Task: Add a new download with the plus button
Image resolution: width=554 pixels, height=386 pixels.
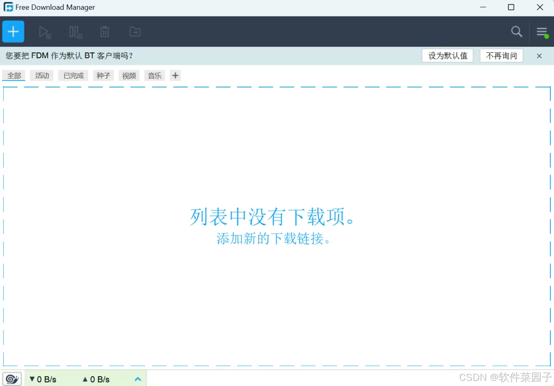Action: 13,31
